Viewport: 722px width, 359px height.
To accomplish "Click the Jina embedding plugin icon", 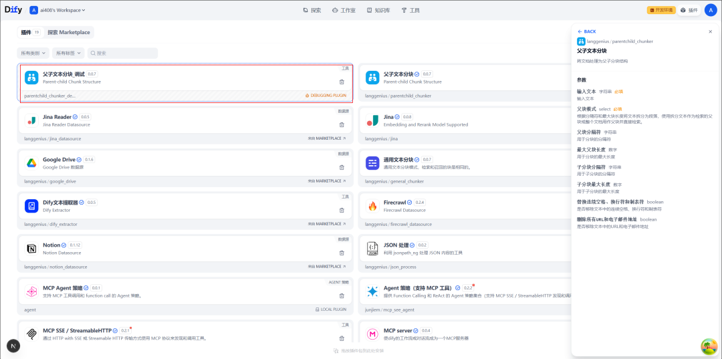I will pos(372,120).
